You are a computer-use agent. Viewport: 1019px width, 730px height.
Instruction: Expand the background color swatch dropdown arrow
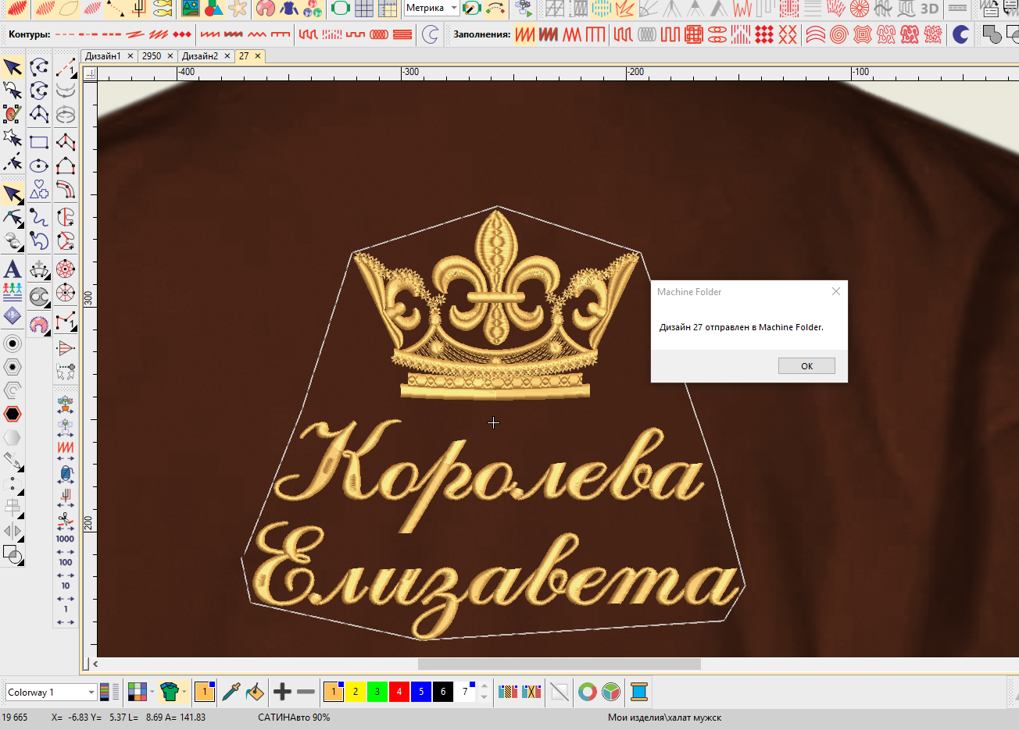[152, 692]
